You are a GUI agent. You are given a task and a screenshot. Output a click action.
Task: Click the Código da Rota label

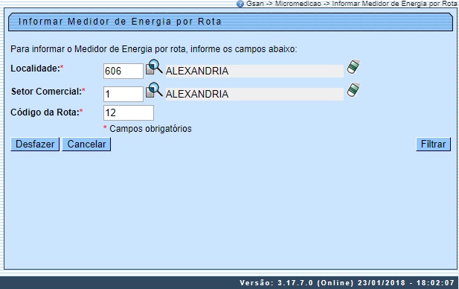point(47,112)
